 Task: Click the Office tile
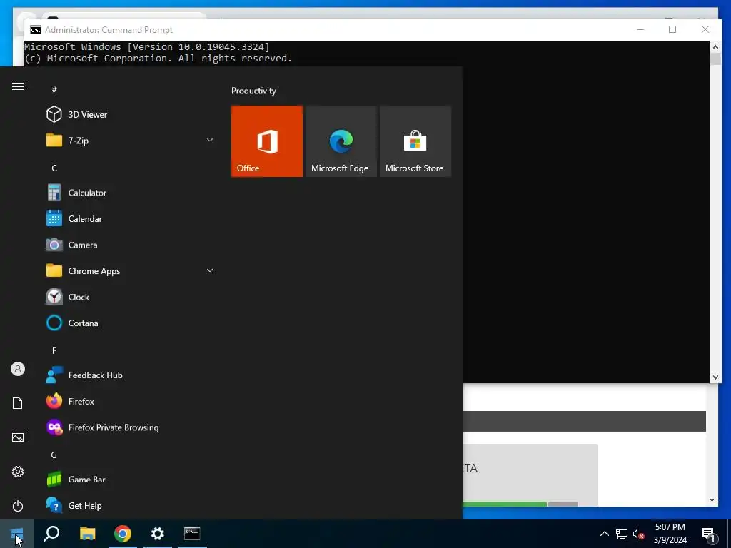267,141
